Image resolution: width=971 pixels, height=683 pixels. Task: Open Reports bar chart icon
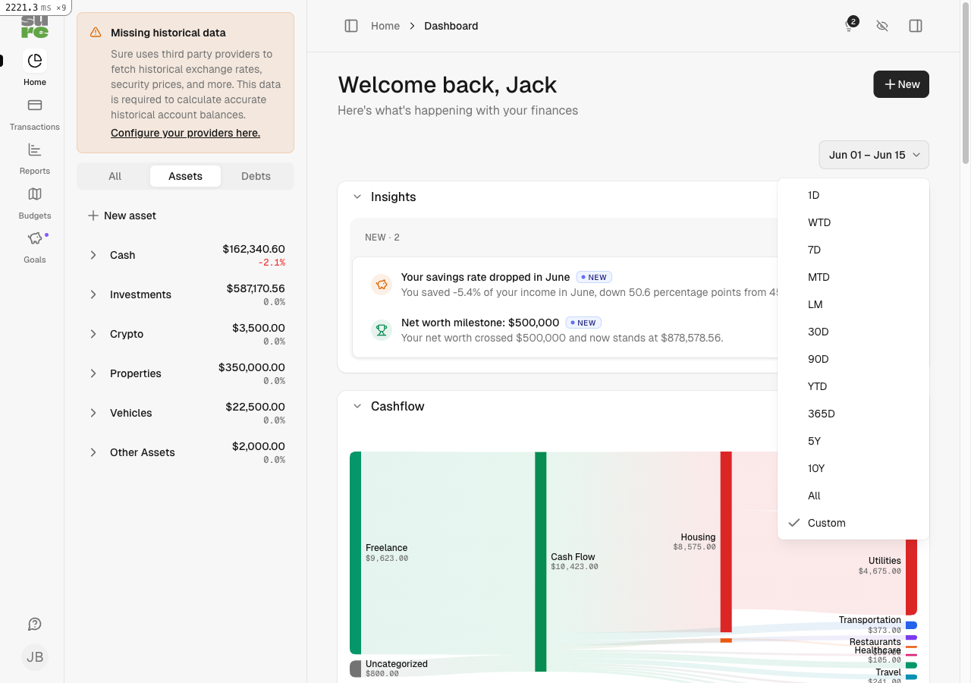[34, 150]
